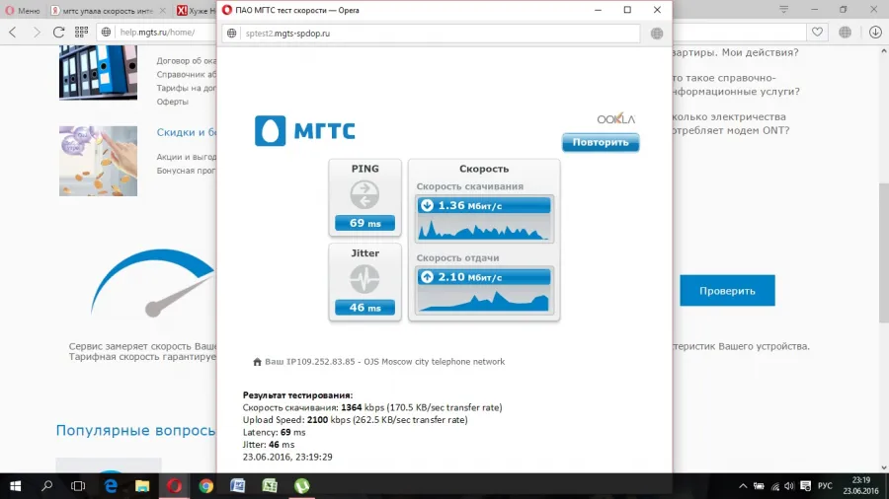Click the download speed arrow icon
The height and width of the screenshot is (499, 889).
[x=428, y=205]
